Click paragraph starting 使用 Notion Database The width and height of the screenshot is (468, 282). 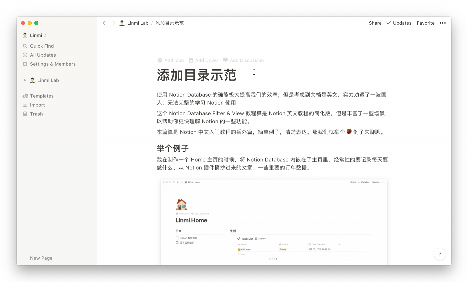[272, 99]
